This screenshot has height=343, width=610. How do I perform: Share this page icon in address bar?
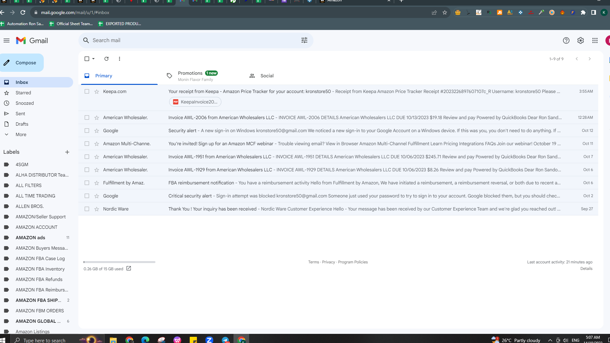[x=434, y=12]
